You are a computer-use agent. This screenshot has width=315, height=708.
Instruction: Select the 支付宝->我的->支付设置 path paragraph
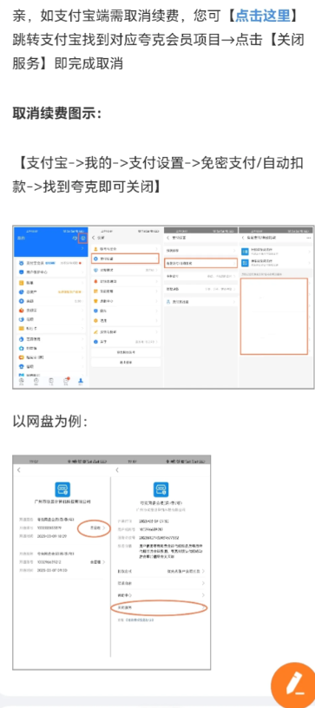pos(158,174)
